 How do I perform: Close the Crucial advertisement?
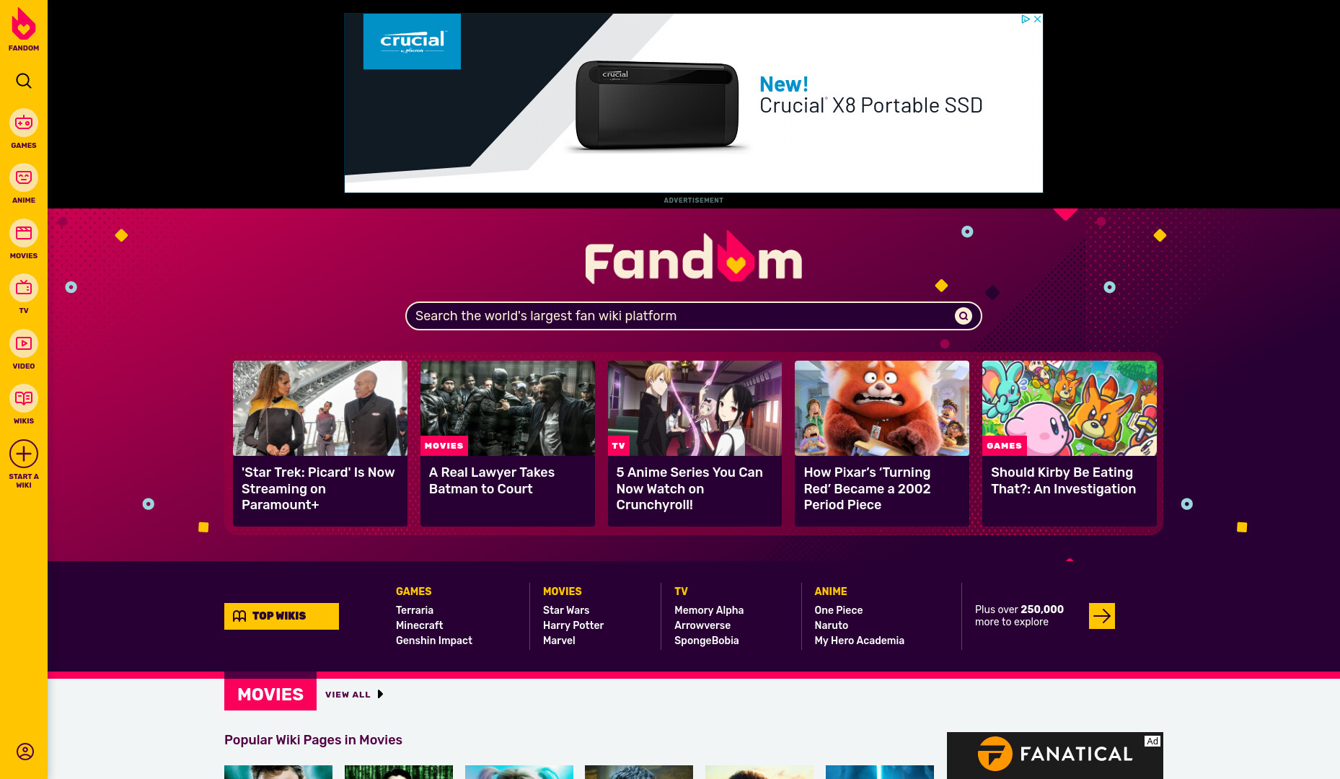pos(1037,19)
